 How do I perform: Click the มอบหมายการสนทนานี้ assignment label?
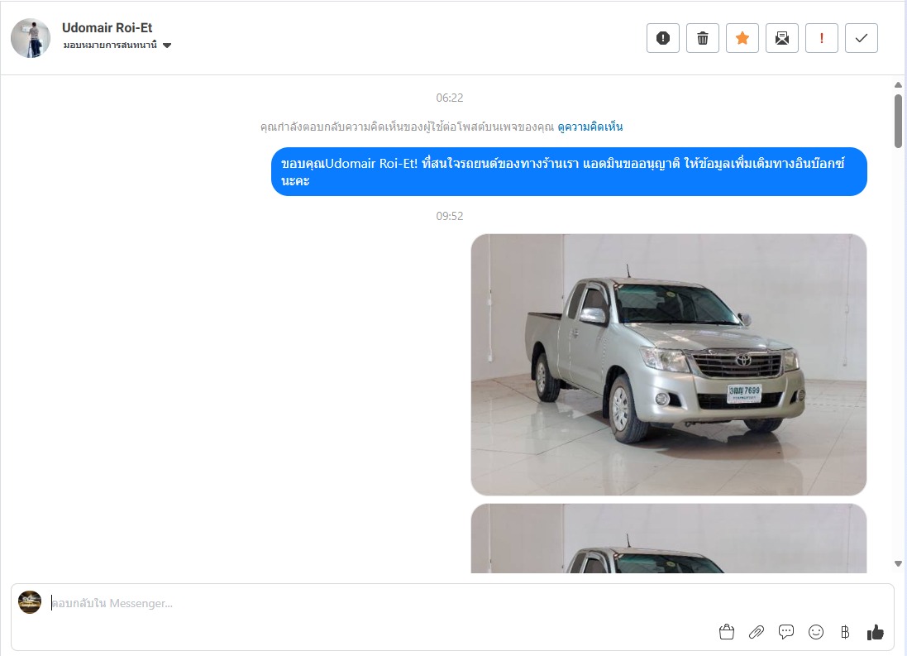tap(110, 45)
